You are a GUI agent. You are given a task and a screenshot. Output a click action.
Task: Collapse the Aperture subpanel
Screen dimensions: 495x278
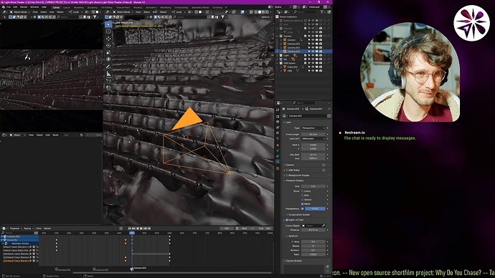292,236
